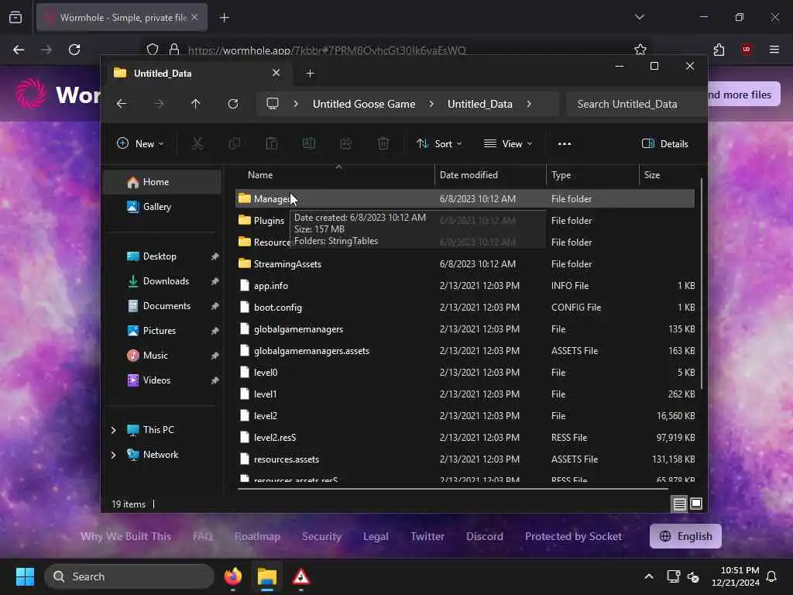Select the StreamingAssets folder
Image resolution: width=793 pixels, height=595 pixels.
[465, 264]
